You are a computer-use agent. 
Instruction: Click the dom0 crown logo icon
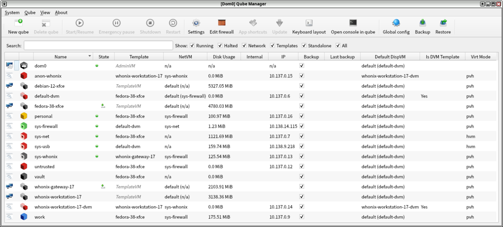pos(24,66)
